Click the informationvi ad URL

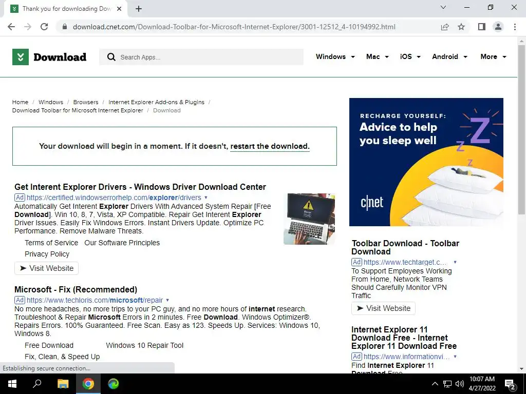[x=407, y=357]
